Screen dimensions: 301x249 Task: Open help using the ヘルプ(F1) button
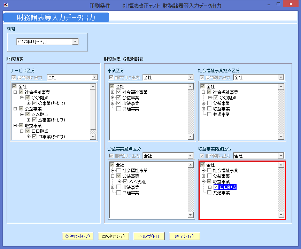[x=149, y=236]
